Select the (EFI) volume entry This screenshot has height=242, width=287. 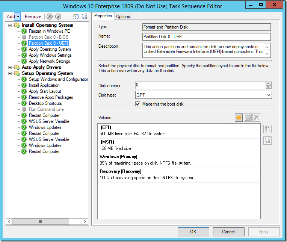click(179, 131)
